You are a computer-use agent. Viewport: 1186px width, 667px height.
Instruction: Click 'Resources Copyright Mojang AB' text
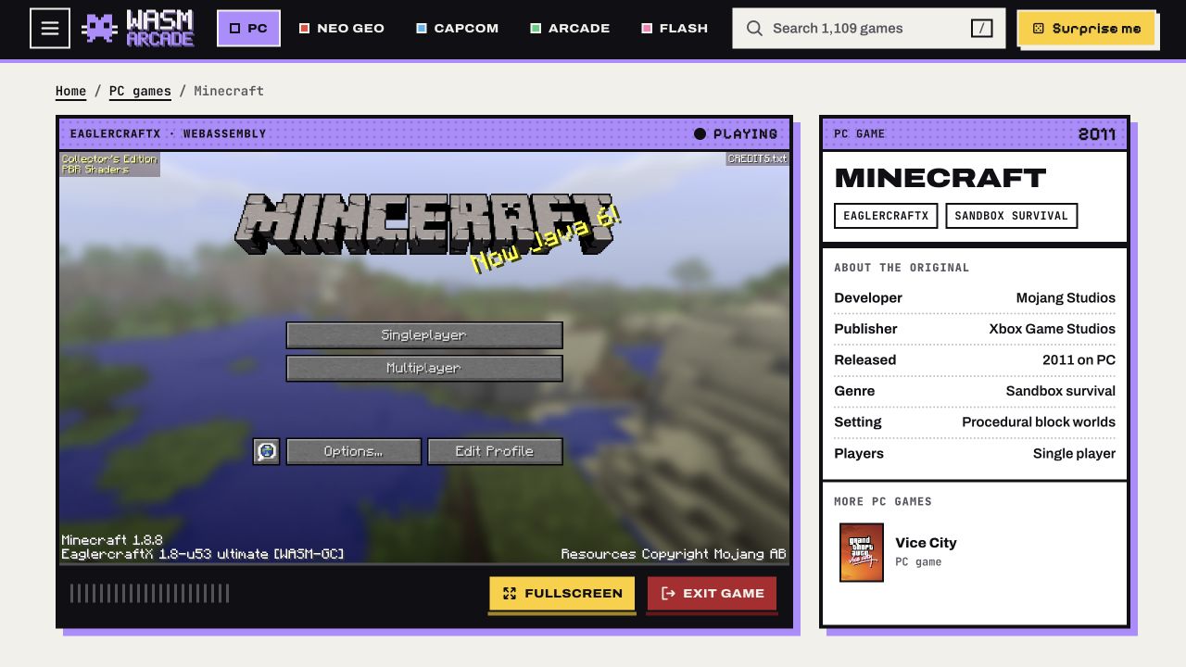[x=674, y=554]
